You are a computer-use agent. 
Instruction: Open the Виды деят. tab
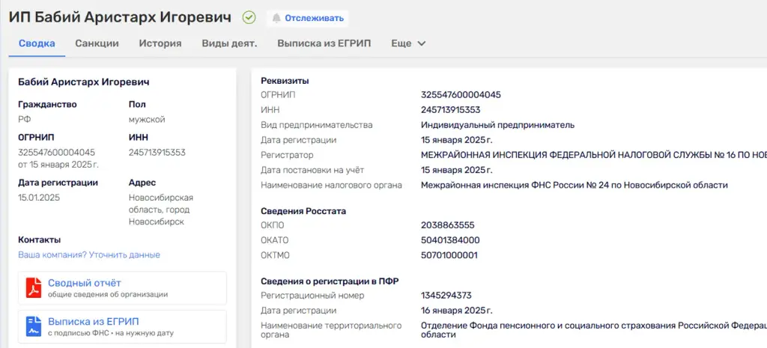pos(229,43)
